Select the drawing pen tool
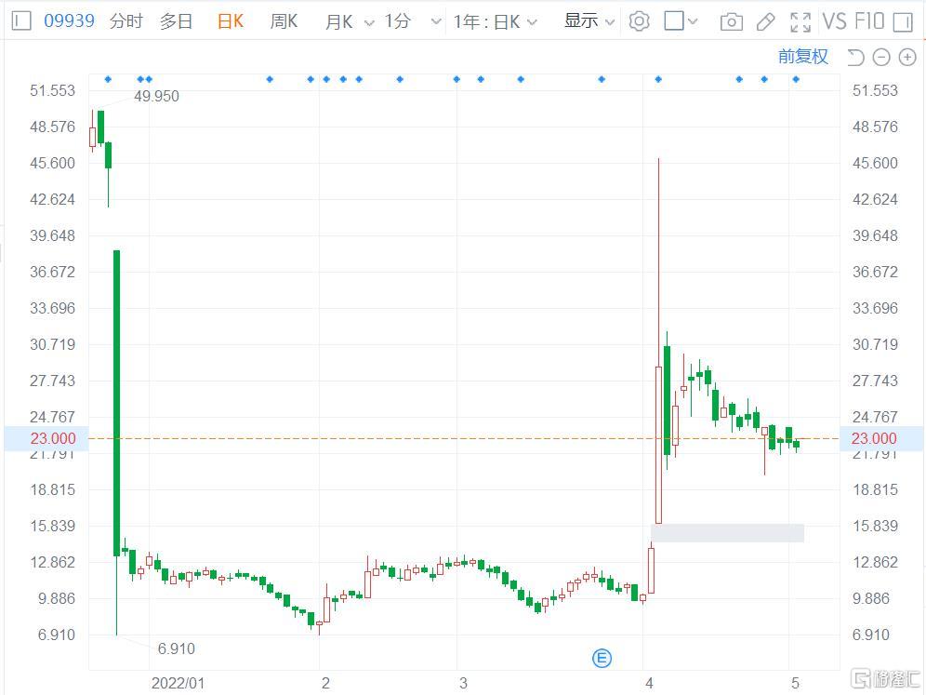The width and height of the screenshot is (926, 695). point(765,20)
